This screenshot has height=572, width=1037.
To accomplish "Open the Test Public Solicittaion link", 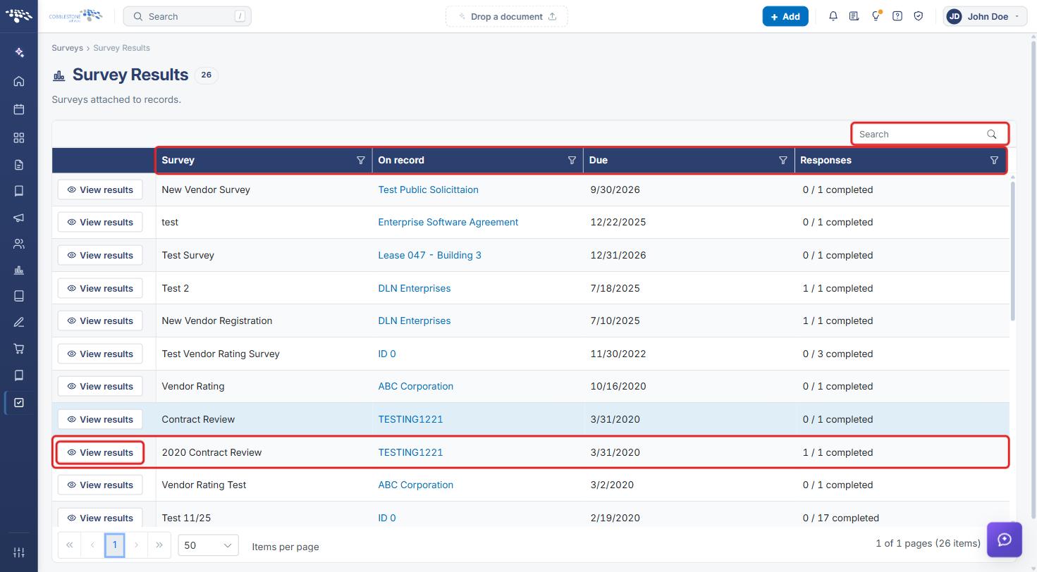I will [428, 189].
